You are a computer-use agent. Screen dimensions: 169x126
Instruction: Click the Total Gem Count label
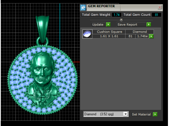pyautogui.click(x=137, y=15)
